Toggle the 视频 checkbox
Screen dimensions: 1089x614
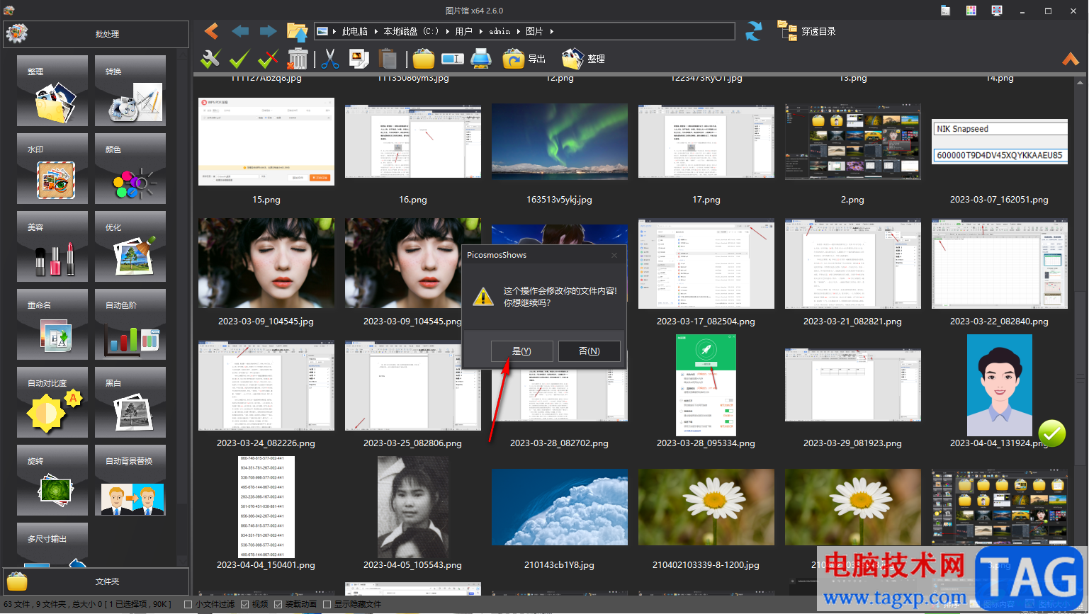tap(244, 604)
